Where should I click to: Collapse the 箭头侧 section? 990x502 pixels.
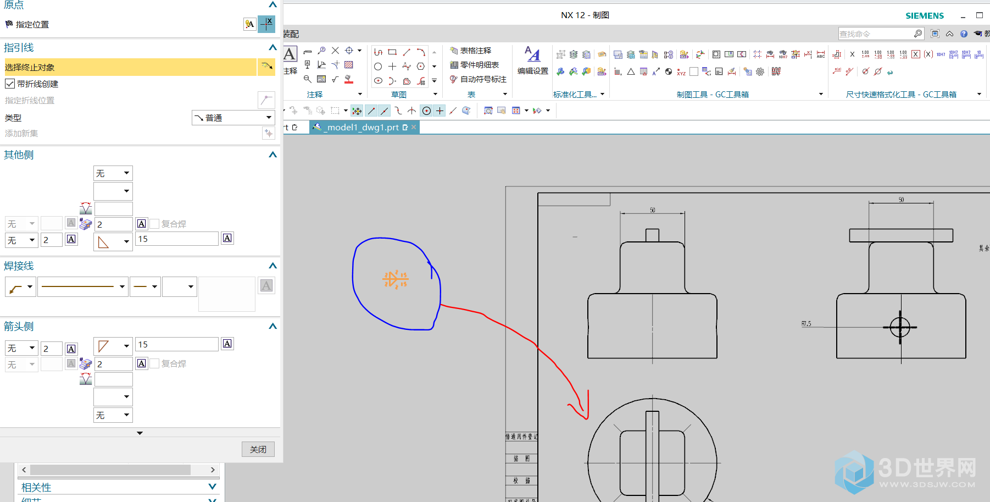tap(272, 326)
